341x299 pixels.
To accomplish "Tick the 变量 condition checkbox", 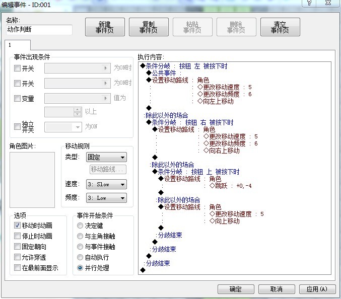I will point(17,98).
